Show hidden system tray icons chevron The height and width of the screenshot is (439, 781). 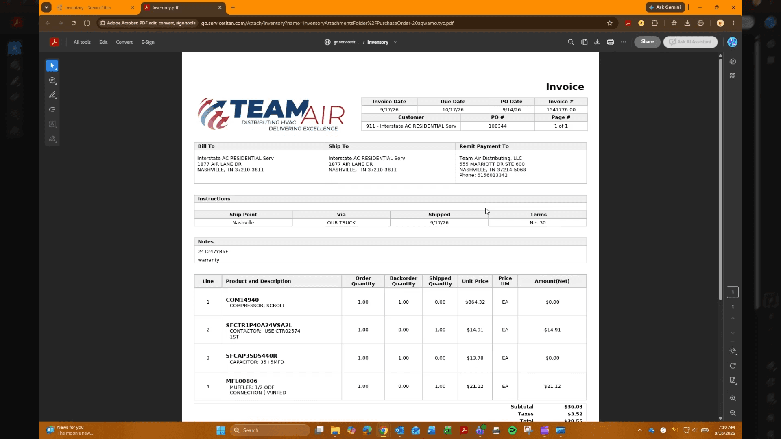[639, 430]
